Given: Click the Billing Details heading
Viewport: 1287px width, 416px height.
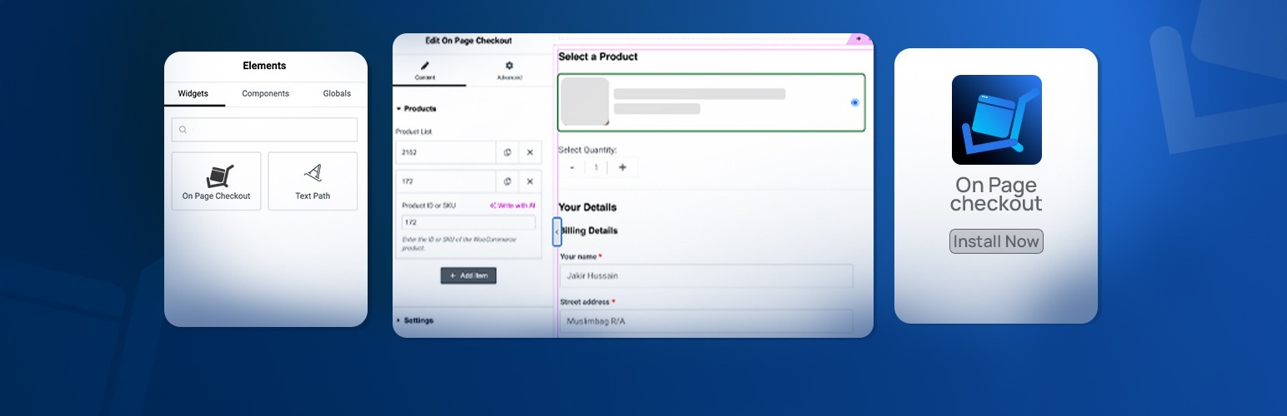Looking at the screenshot, I should pos(588,230).
